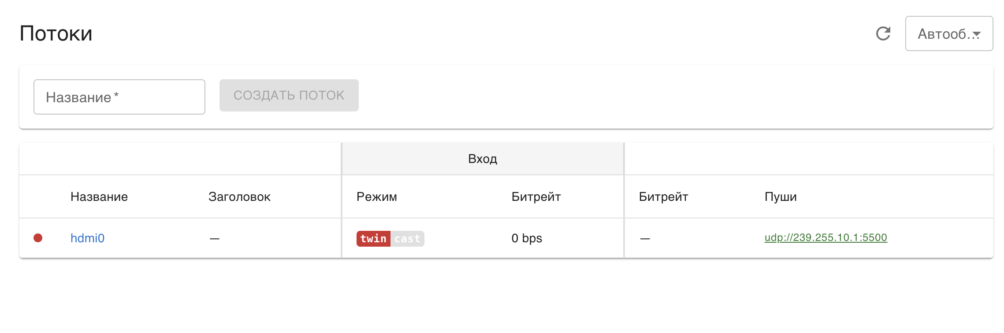This screenshot has height=333, width=1004.
Task: Expand the chevron on the Автооб button
Action: (977, 33)
